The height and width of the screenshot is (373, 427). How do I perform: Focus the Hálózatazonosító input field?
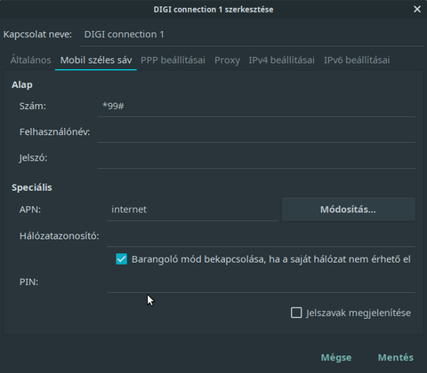(x=261, y=236)
